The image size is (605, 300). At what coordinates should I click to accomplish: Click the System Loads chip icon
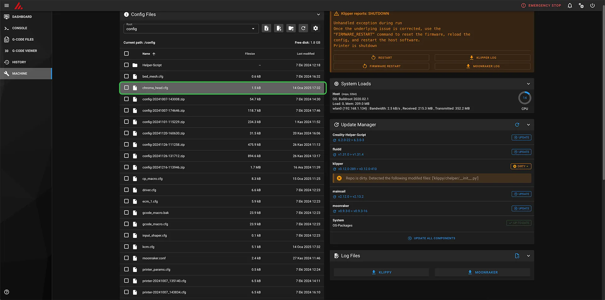[336, 84]
